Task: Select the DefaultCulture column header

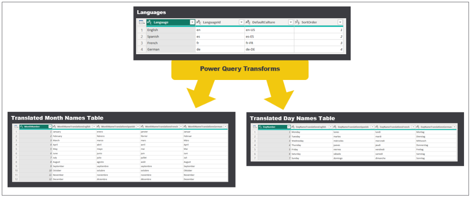Action: pyautogui.click(x=269, y=22)
